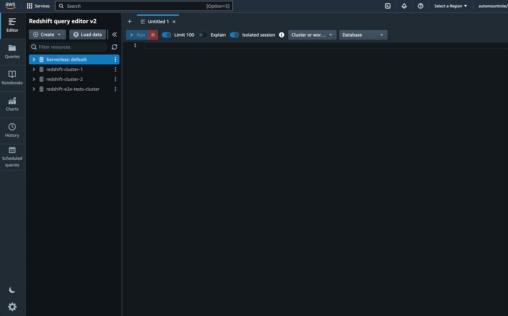Viewport: 508px width, 316px height.
Task: Click into the AWS Search box
Action: point(144,6)
